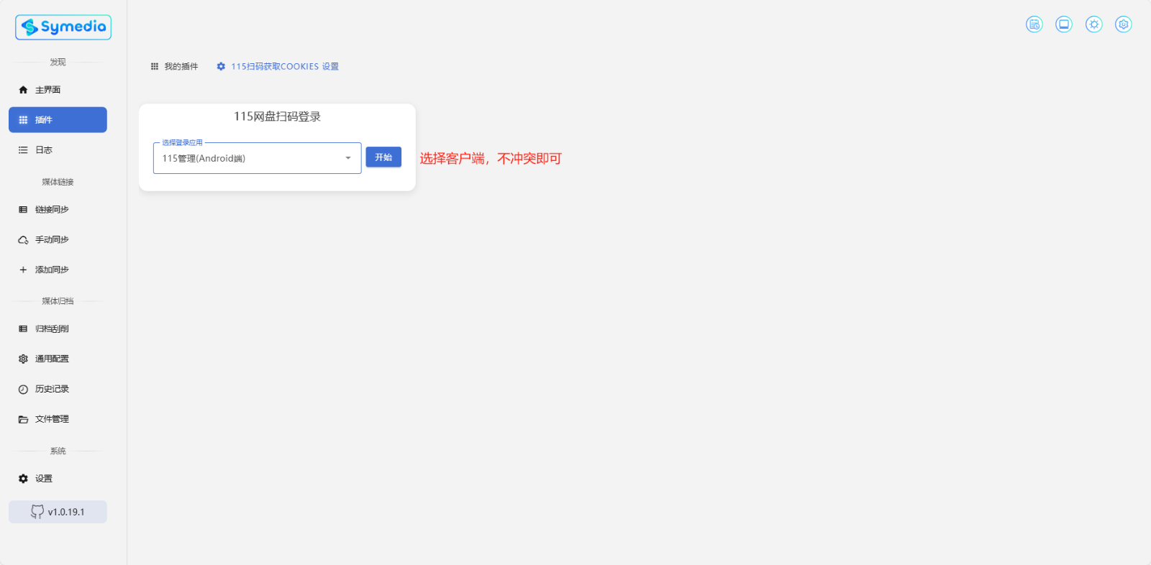Open the power gear icon in the header
Viewport: 1151px width, 565px height.
pos(1124,24)
